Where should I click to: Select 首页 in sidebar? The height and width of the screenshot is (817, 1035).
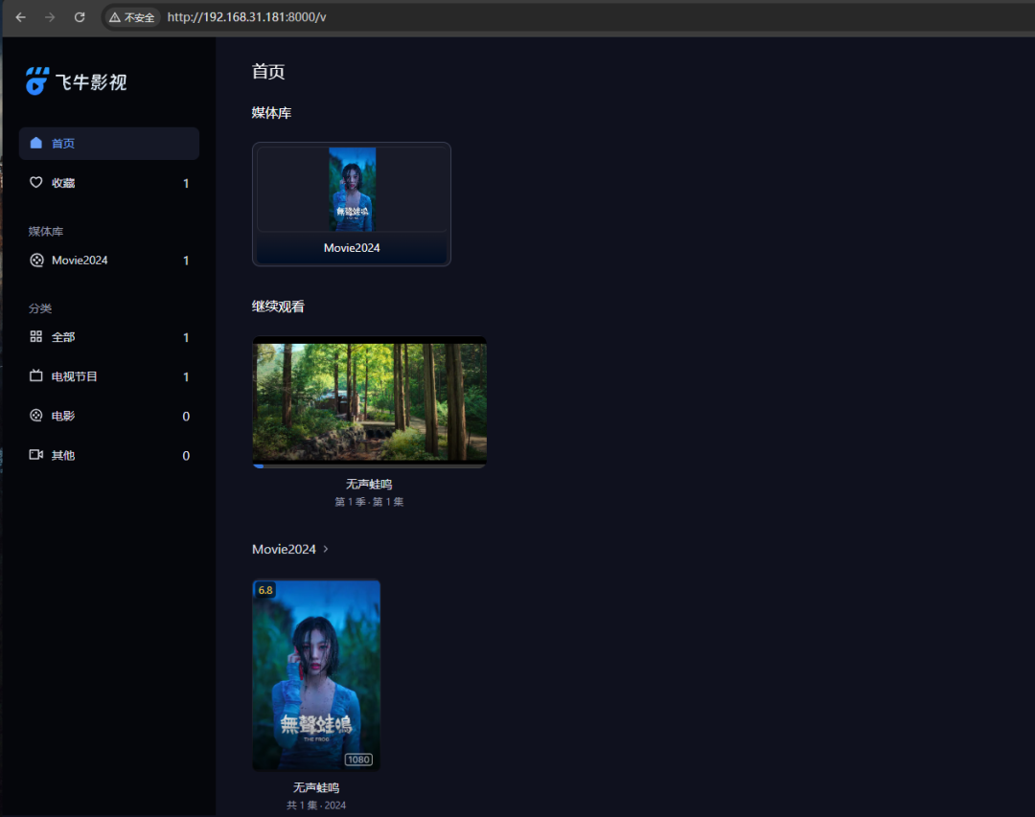coord(109,144)
